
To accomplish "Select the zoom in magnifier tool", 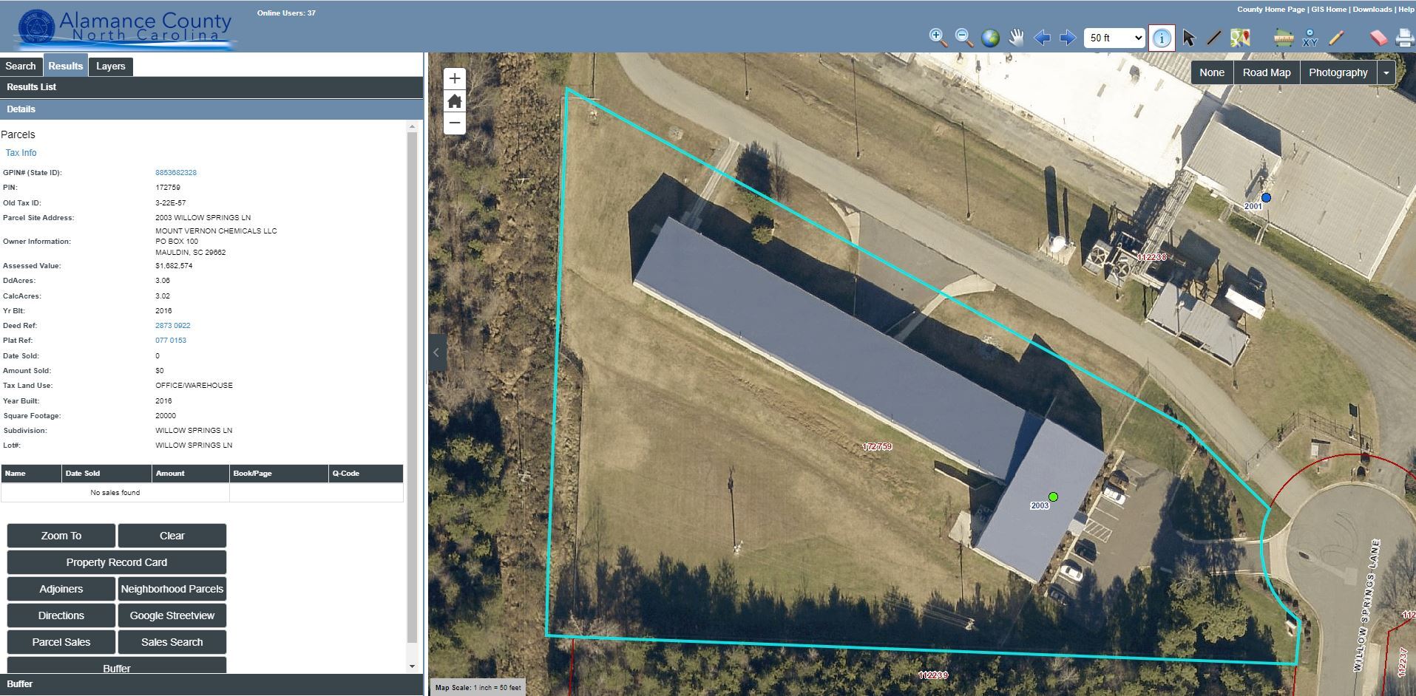I will 938,38.
